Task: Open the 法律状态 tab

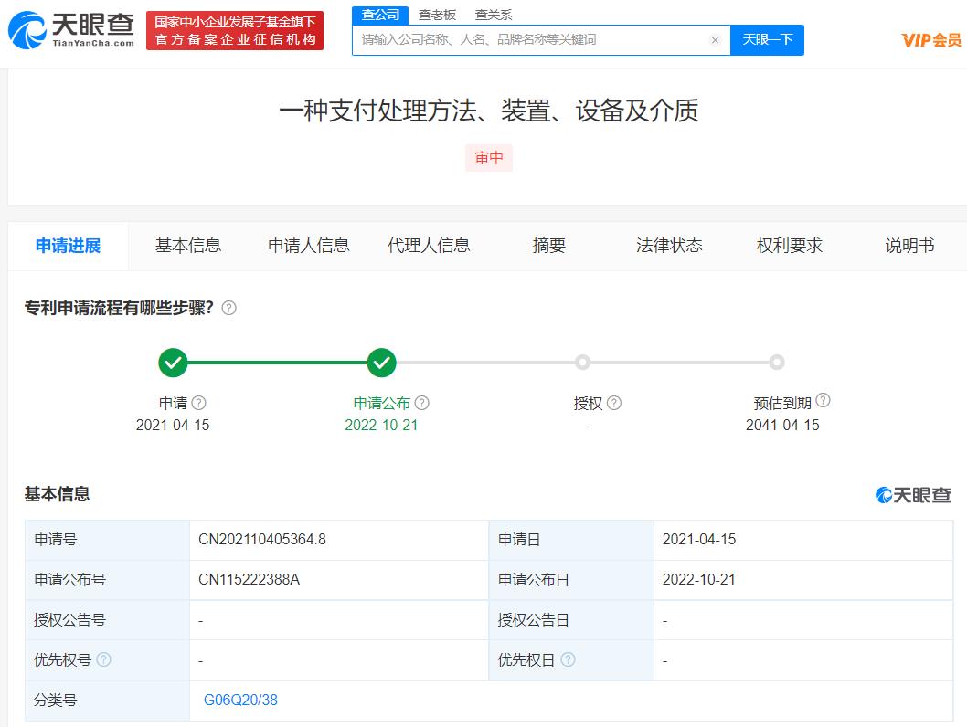Action: 669,245
